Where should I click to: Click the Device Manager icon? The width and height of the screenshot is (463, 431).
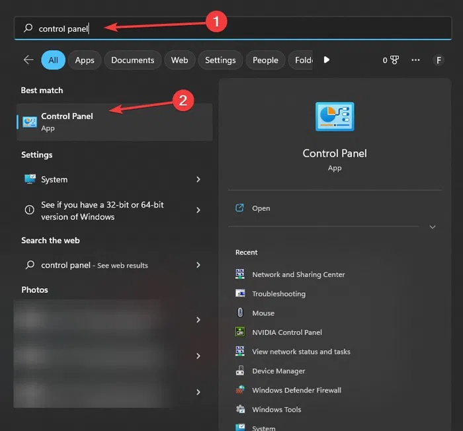click(x=240, y=370)
